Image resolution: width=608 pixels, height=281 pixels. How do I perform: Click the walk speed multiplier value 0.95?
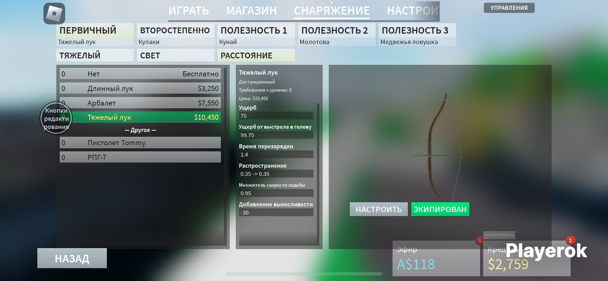click(x=276, y=193)
